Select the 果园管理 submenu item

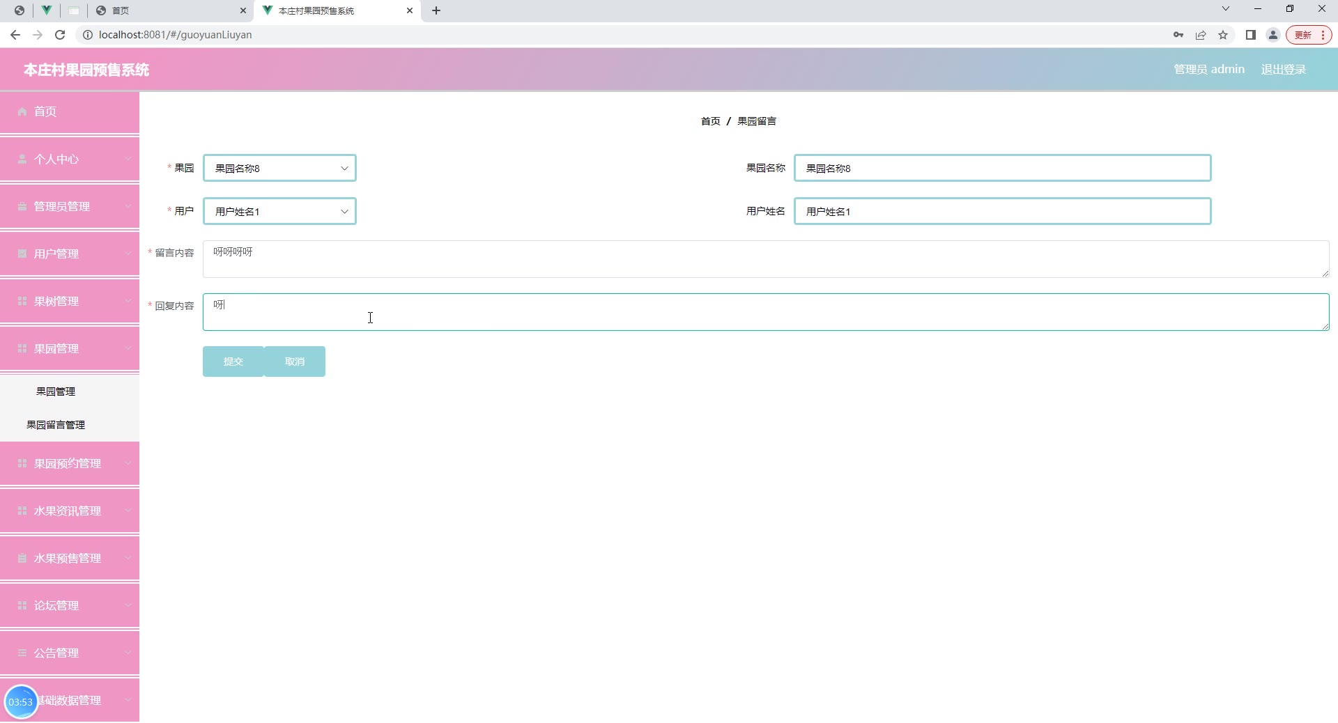pyautogui.click(x=56, y=391)
